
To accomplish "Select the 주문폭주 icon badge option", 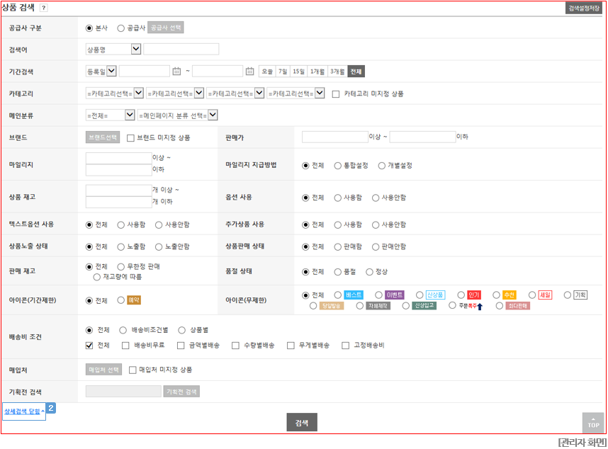I will click(x=452, y=306).
